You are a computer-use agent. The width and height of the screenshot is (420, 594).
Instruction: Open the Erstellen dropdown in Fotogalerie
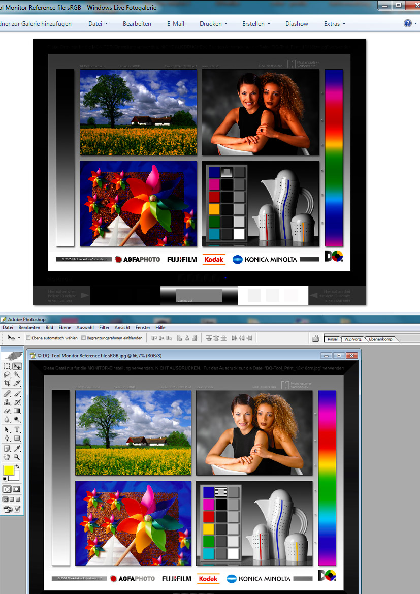(256, 23)
